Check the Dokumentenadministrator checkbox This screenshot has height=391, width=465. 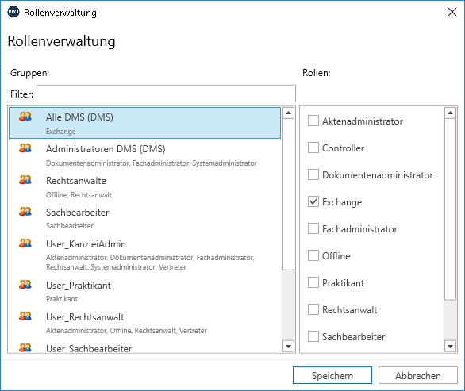313,174
